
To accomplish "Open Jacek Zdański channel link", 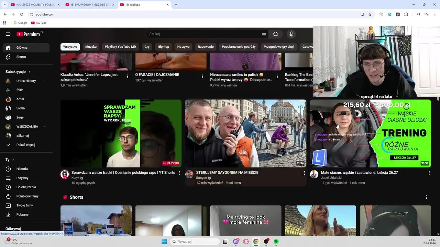I will pos(331,178).
